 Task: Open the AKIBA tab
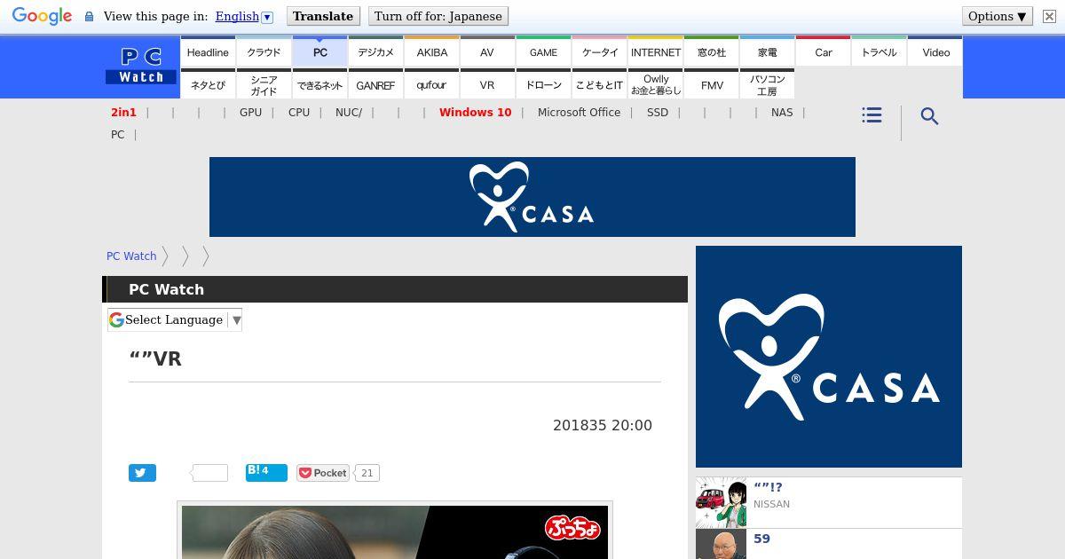(431, 52)
